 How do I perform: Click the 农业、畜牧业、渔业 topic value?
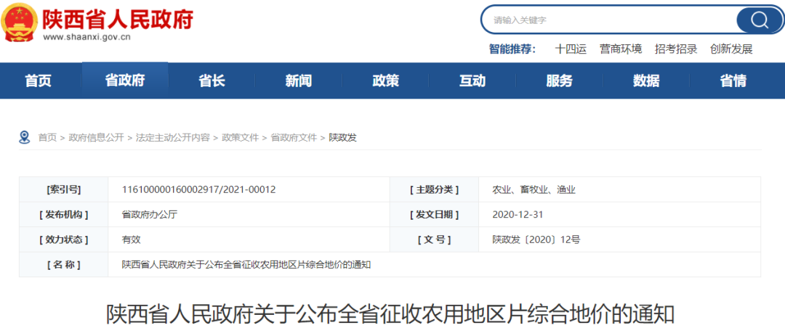[534, 189]
